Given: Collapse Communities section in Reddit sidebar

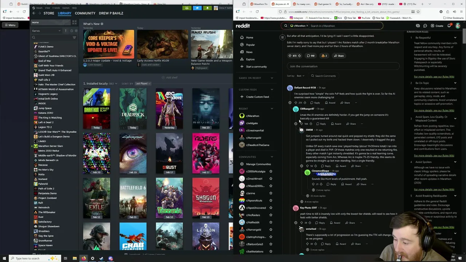Looking at the screenshot, I should tap(272, 157).
